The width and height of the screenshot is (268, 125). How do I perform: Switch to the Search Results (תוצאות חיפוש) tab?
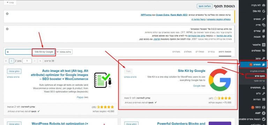point(225,51)
